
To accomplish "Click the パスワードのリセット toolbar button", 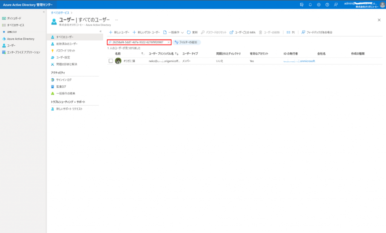I will (214, 32).
